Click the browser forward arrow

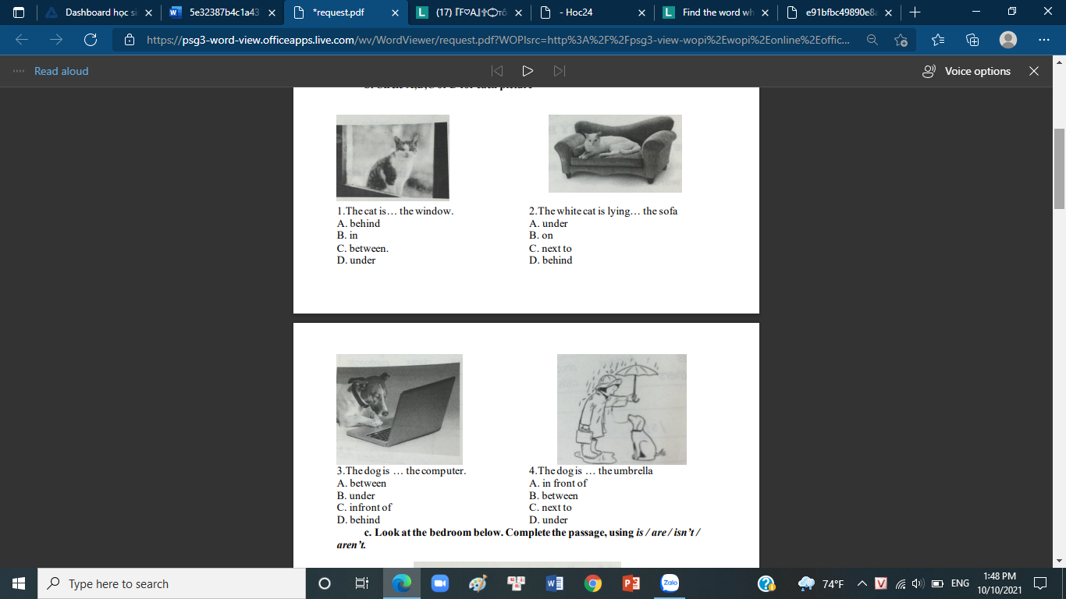[56, 40]
